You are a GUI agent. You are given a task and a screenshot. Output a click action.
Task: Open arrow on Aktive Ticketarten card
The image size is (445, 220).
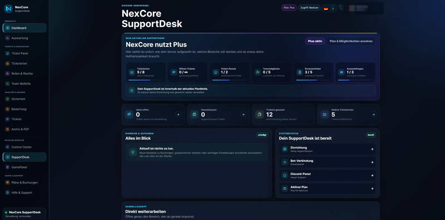[374, 115]
